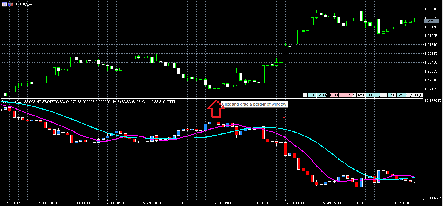The image size is (443, 206).
Task: Click the drag border tooltip text
Action: (x=254, y=104)
